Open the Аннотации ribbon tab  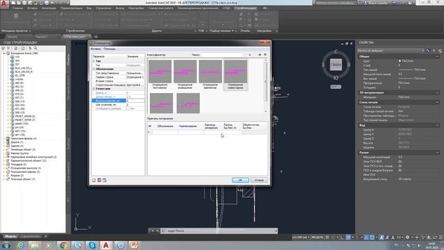click(x=49, y=8)
